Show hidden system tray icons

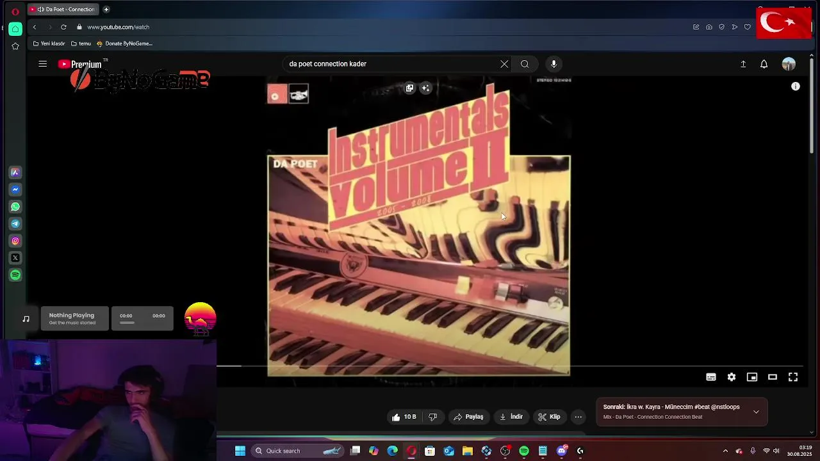pos(725,451)
